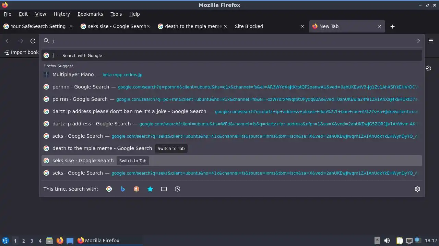Select dartz ip address joke suggestion
Image resolution: width=439 pixels, height=246 pixels.
[x=232, y=111]
